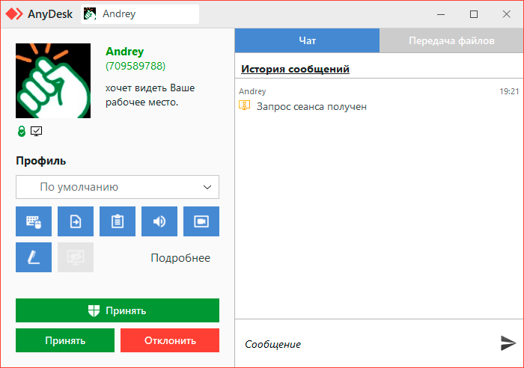This screenshot has width=524, height=368.
Task: Minimize the AnyDesk window
Action: (x=441, y=14)
